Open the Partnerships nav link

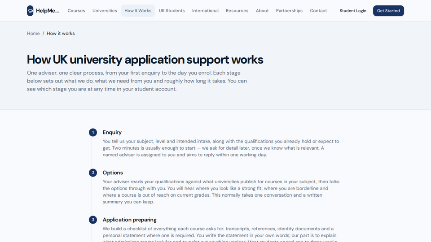click(289, 11)
